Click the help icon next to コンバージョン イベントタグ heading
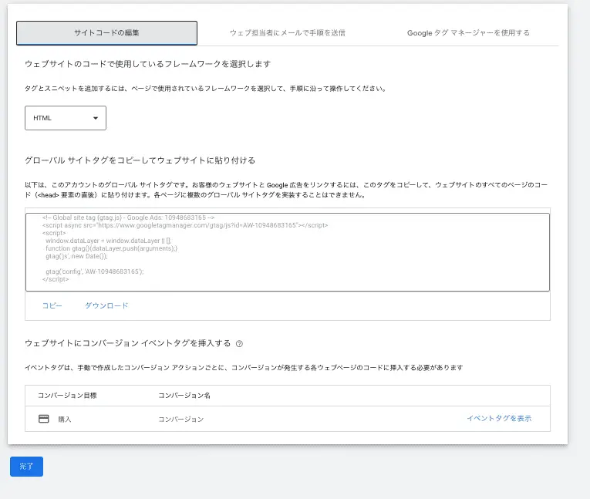The width and height of the screenshot is (590, 499). pyautogui.click(x=239, y=343)
